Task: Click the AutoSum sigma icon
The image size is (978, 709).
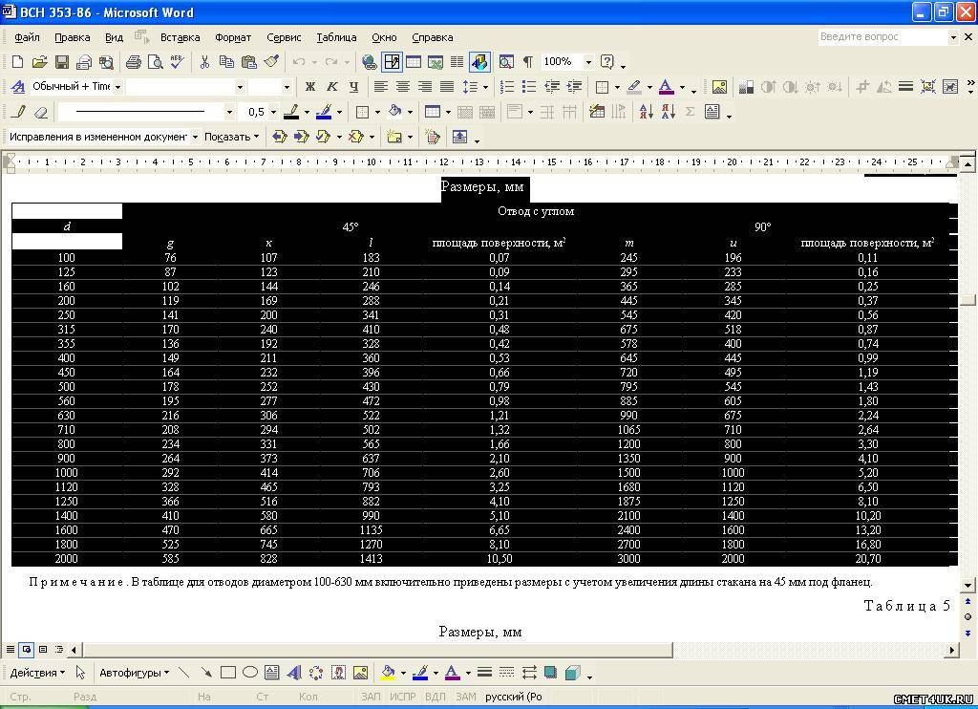Action: (690, 112)
